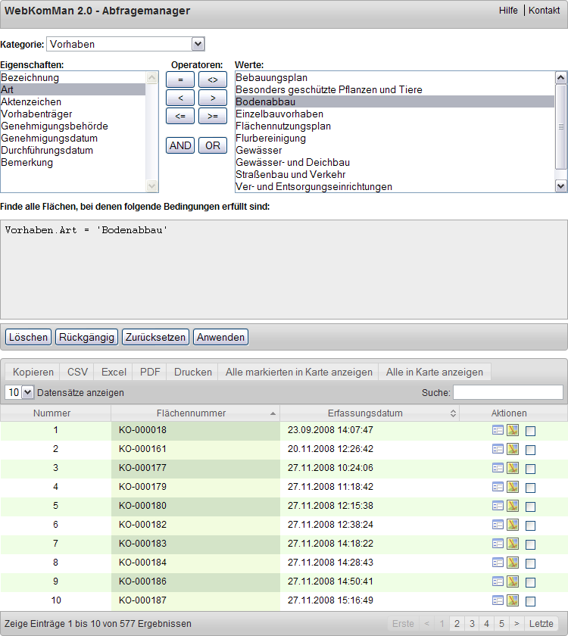This screenshot has height=636, width=568.
Task: Open details form icon for KO-000177
Action: tap(498, 468)
